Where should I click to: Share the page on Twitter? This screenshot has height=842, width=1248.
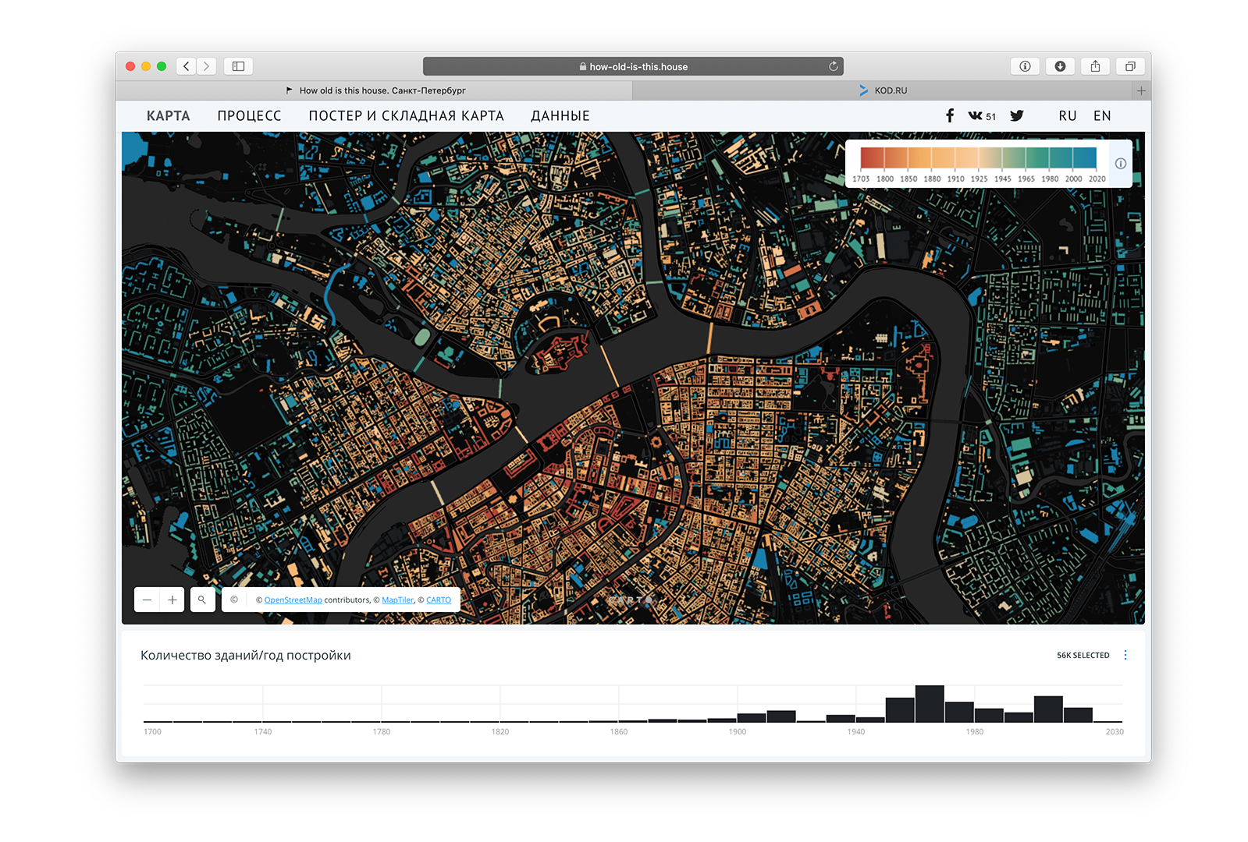1016,115
